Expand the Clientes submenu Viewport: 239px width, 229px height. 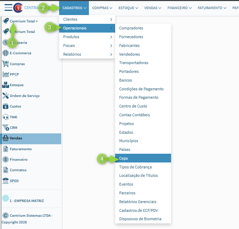tap(87, 19)
